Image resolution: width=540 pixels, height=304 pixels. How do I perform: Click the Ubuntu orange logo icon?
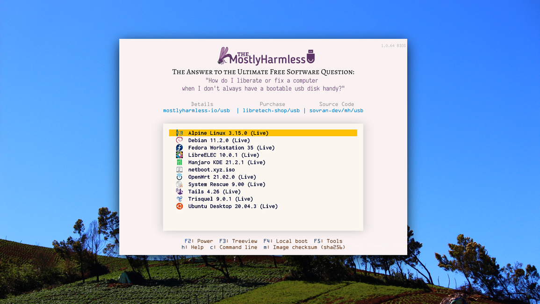(180, 206)
